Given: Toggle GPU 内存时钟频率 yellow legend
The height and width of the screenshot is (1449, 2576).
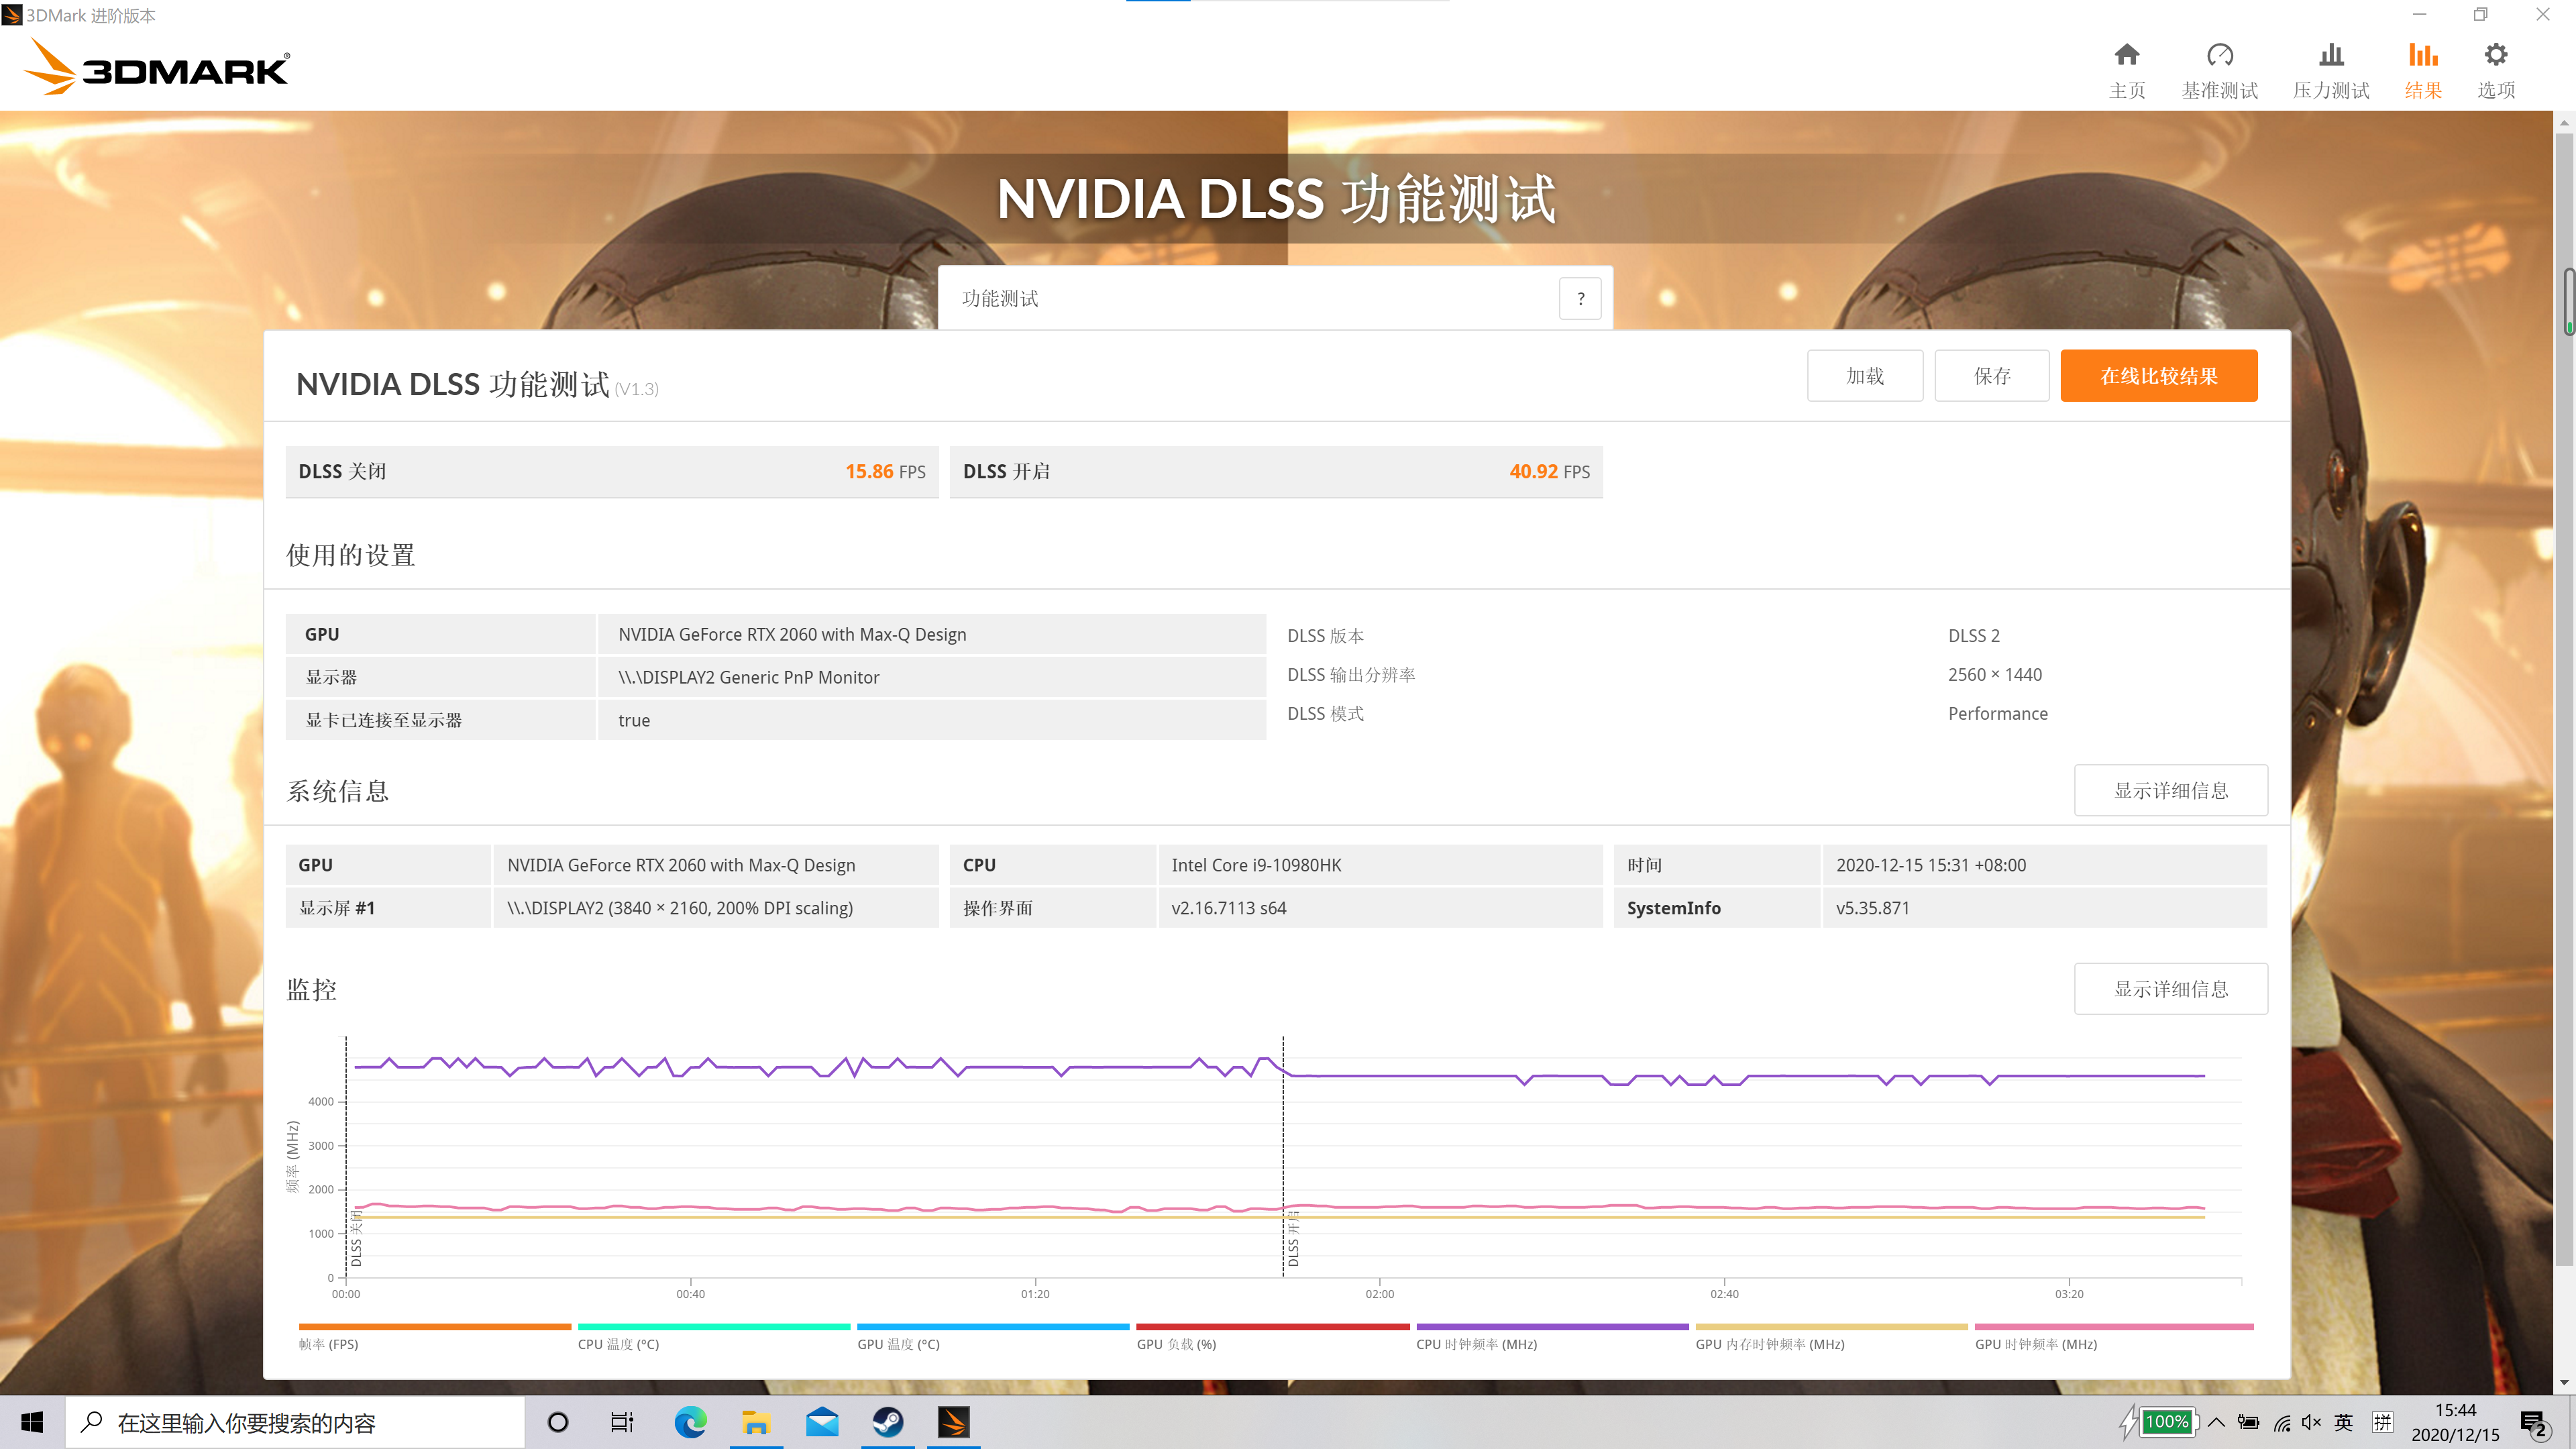Looking at the screenshot, I should coord(1832,1337).
